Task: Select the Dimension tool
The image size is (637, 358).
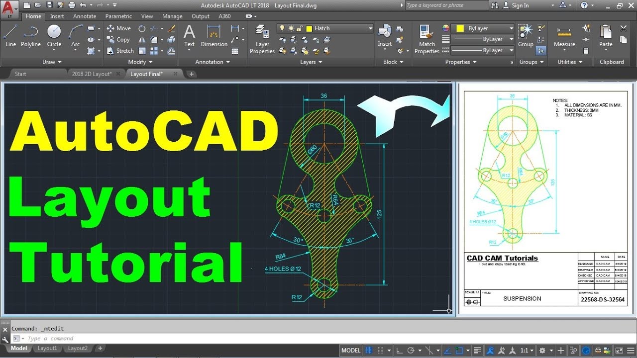Action: click(x=214, y=36)
